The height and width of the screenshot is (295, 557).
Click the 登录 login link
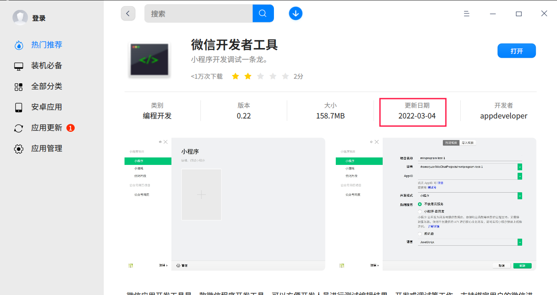coord(39,18)
